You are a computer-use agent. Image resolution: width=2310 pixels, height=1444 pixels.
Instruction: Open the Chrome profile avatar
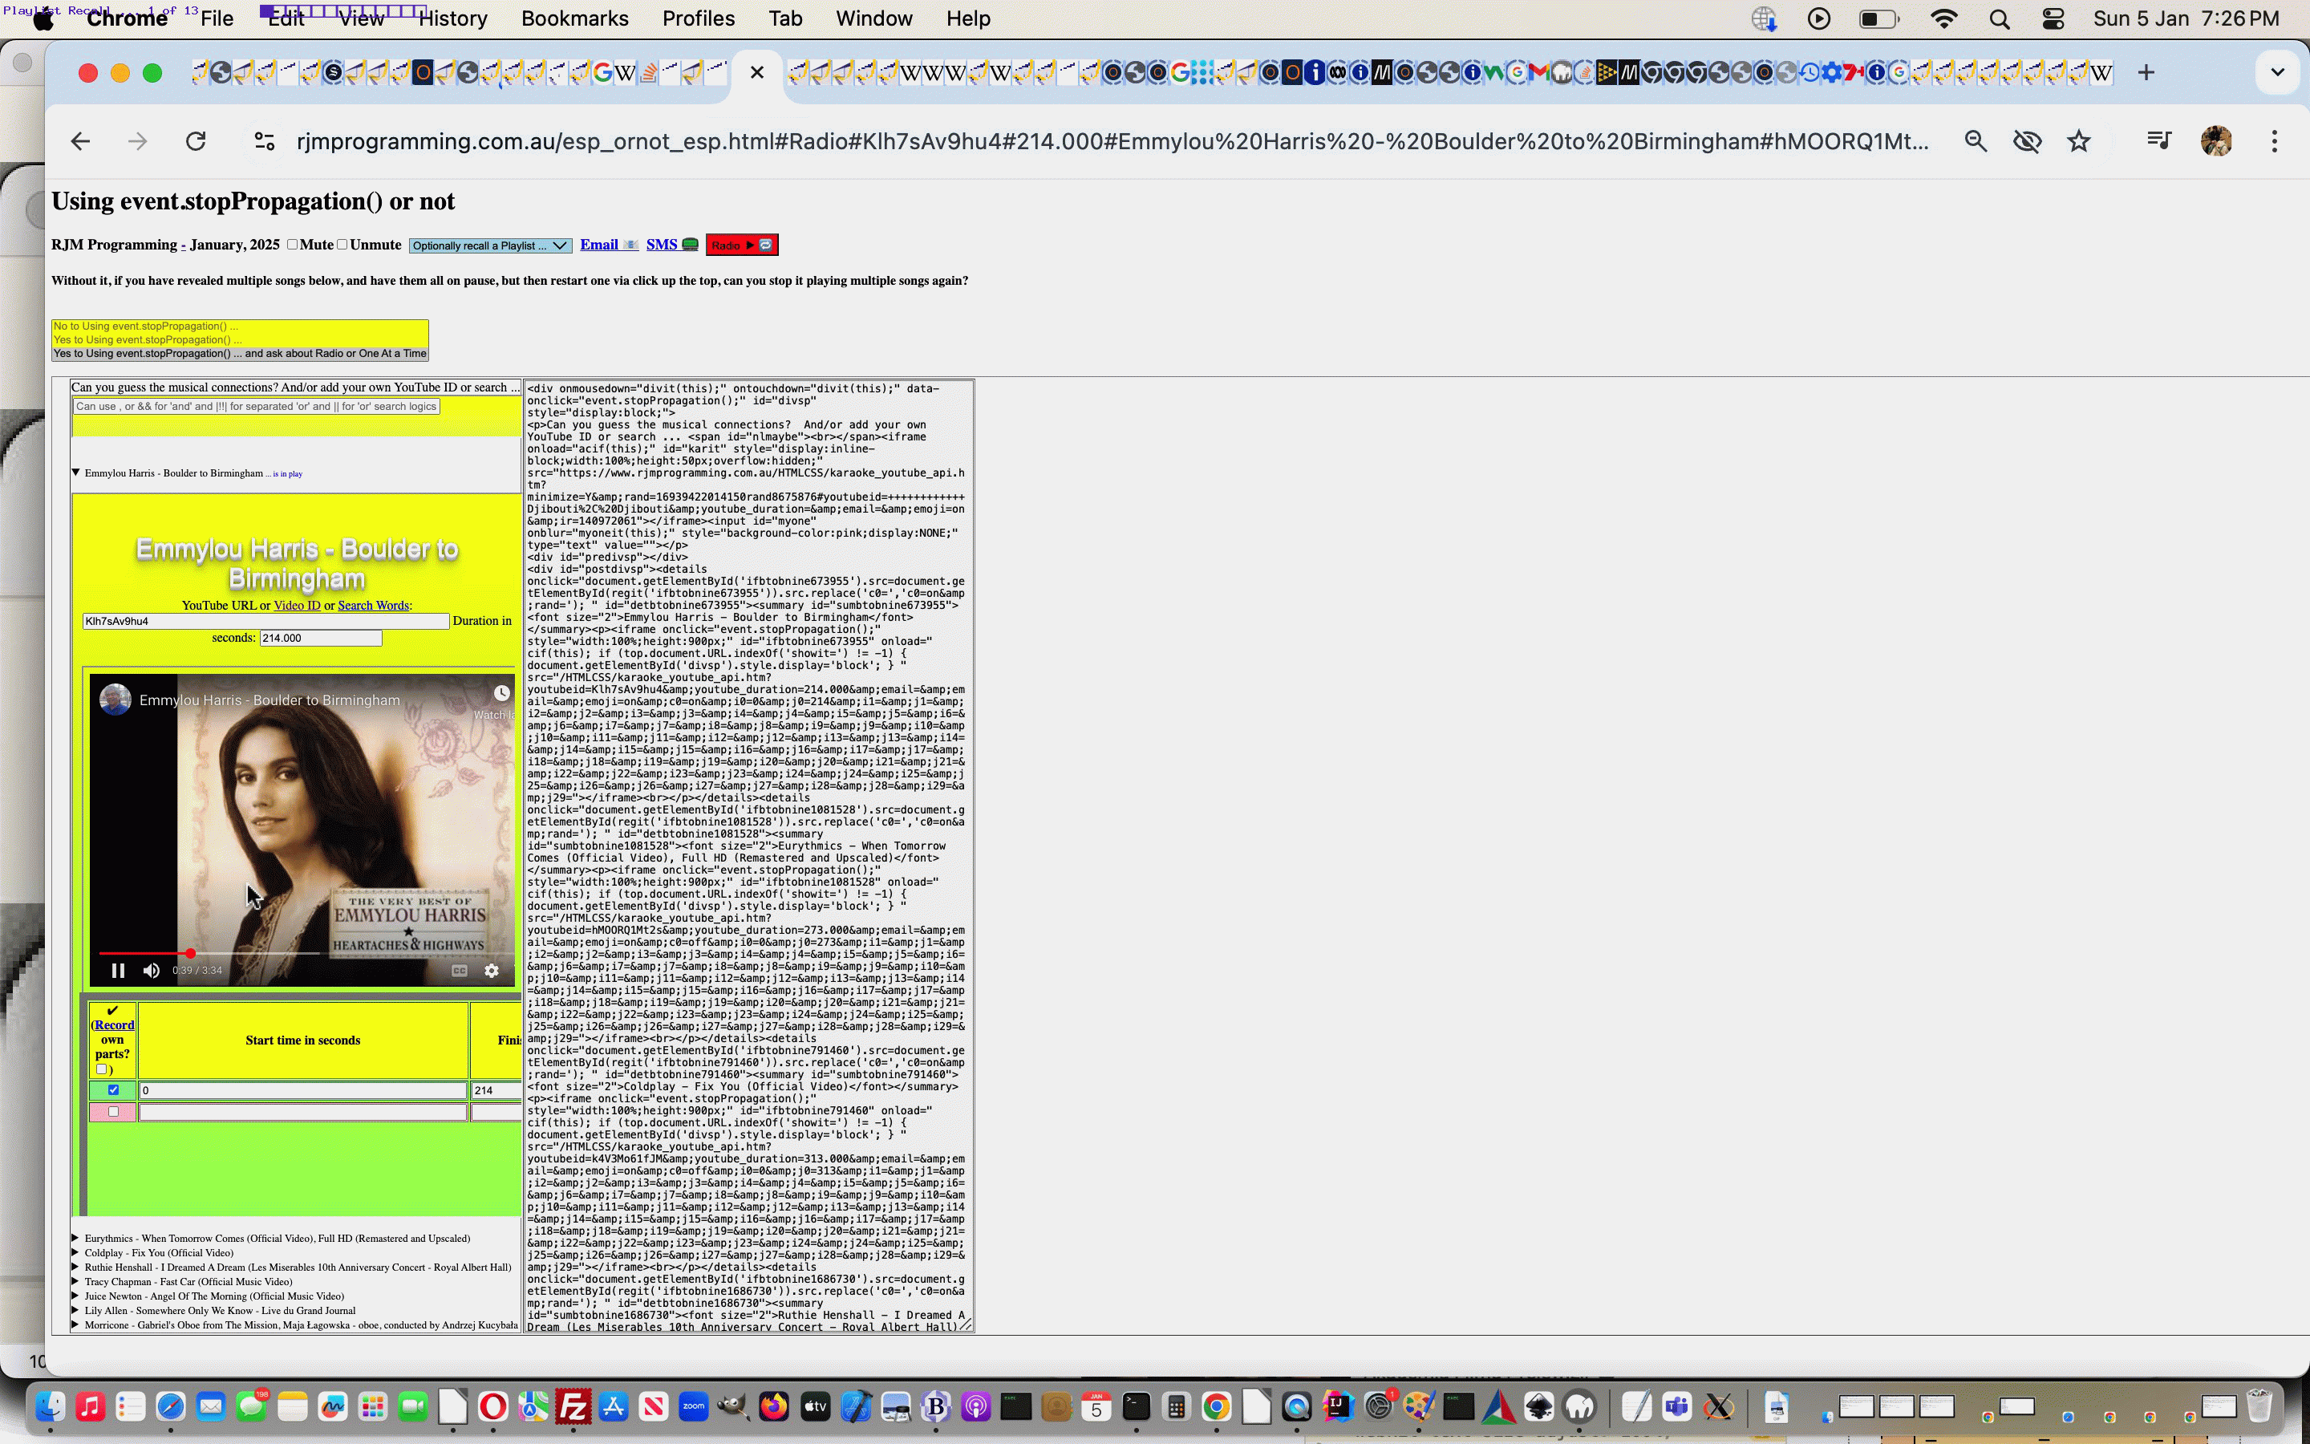(2215, 141)
